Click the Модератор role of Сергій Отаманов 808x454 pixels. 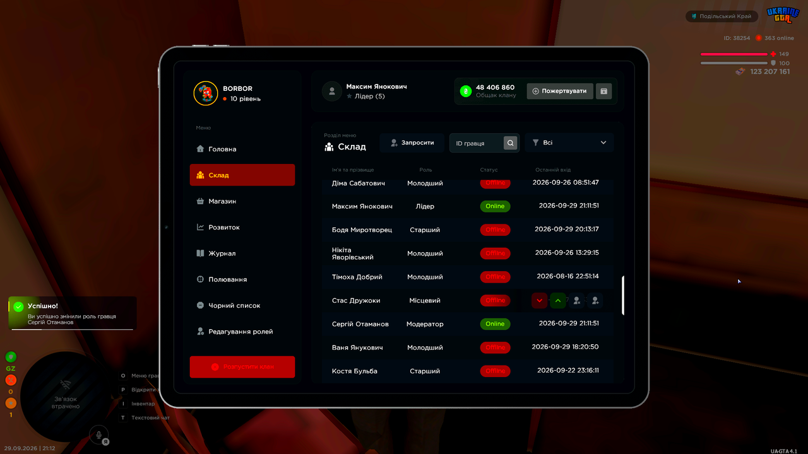425,324
